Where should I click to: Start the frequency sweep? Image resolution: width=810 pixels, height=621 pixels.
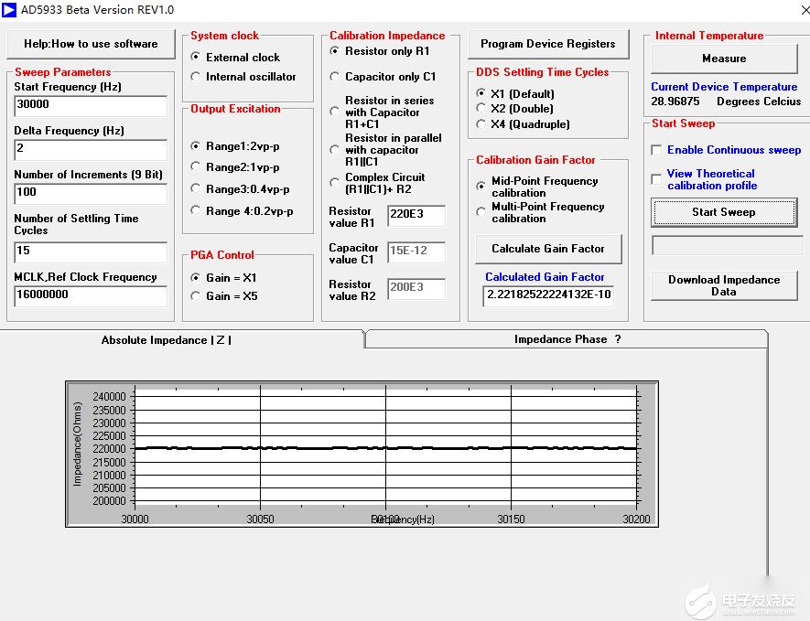[x=724, y=212]
